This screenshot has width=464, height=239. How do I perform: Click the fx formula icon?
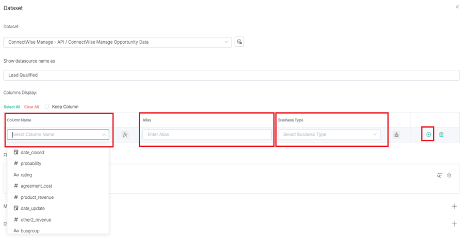point(125,135)
